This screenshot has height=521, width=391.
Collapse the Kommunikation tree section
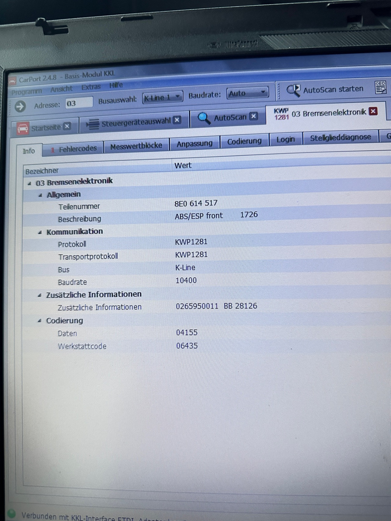pyautogui.click(x=40, y=232)
